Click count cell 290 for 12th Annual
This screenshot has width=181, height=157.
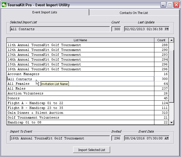click(x=161, y=50)
